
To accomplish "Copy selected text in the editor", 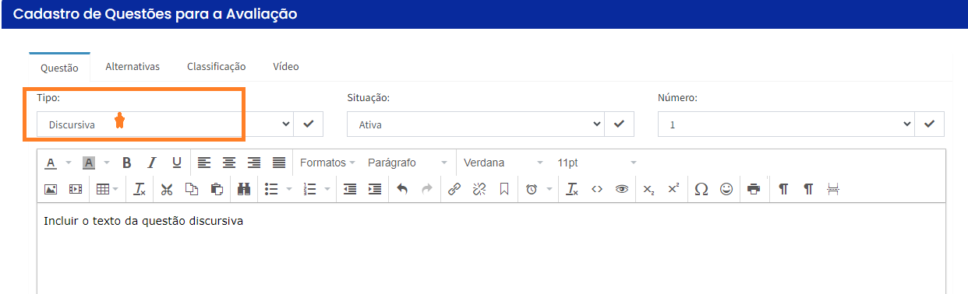I will click(x=192, y=189).
